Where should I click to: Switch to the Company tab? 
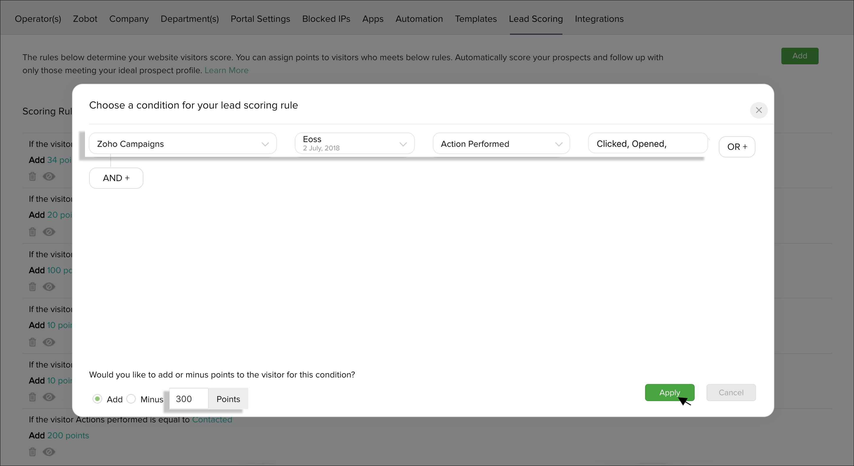(x=129, y=19)
